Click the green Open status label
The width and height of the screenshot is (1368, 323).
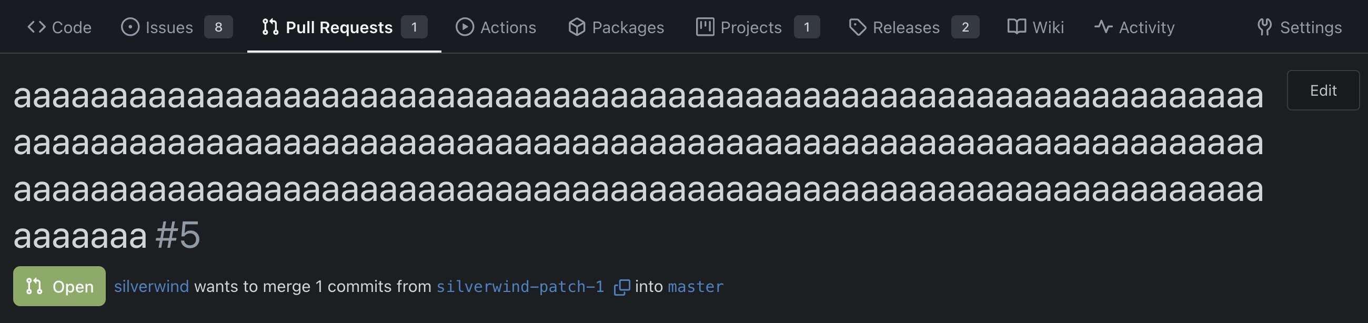coord(59,287)
